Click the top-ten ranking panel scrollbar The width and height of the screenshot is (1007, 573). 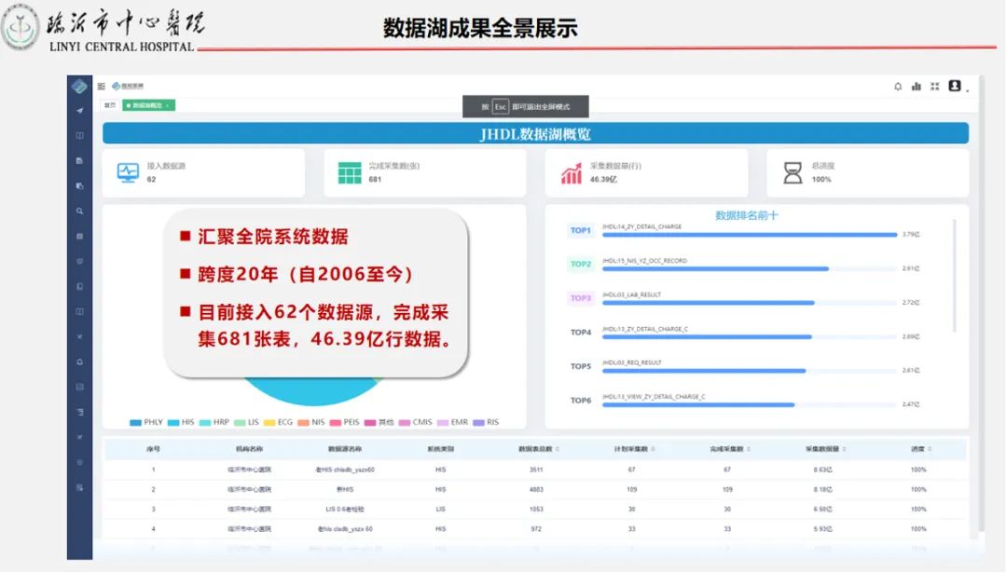(955, 276)
